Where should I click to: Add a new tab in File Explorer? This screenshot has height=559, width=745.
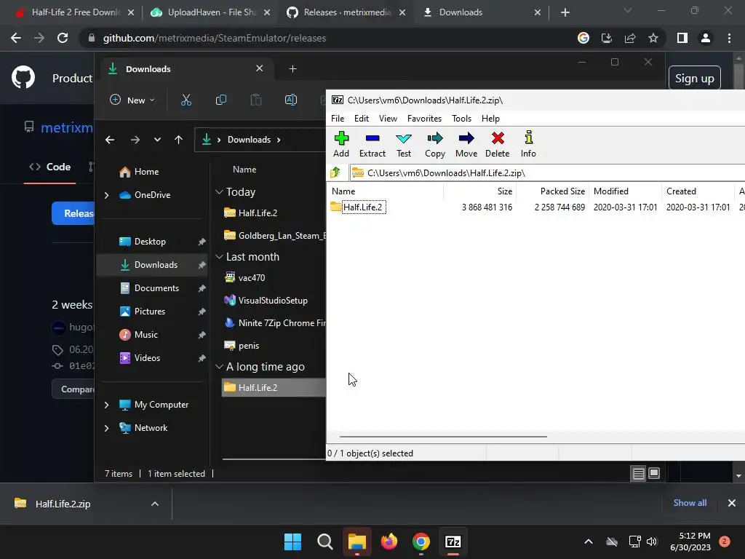pos(292,69)
